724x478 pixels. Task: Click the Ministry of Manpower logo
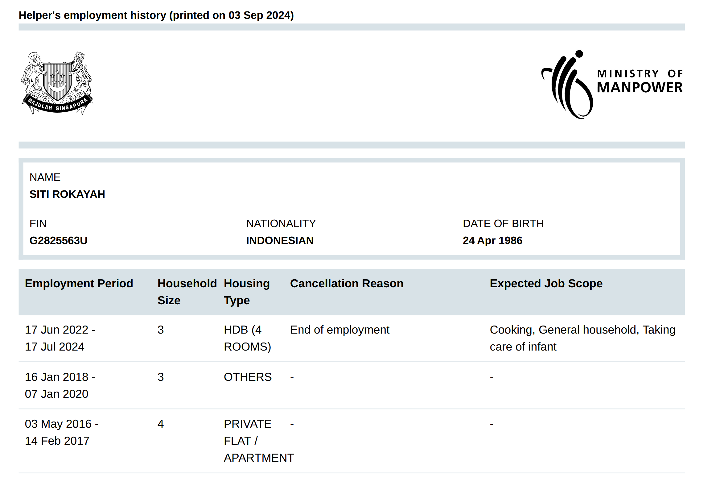coord(612,84)
